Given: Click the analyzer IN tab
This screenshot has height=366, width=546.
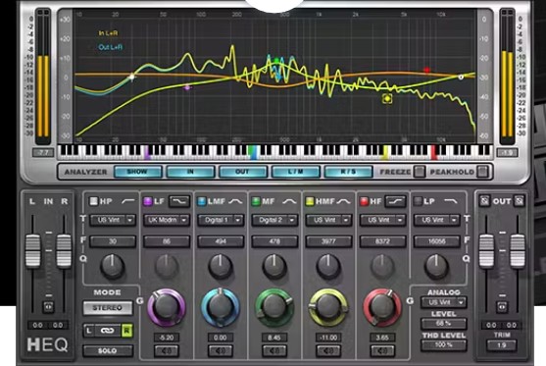Looking at the screenshot, I should pyautogui.click(x=190, y=172).
